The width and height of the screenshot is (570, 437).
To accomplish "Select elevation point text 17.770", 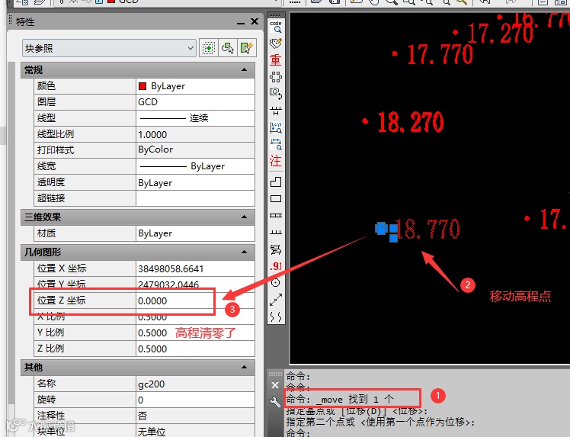I will pos(440,55).
